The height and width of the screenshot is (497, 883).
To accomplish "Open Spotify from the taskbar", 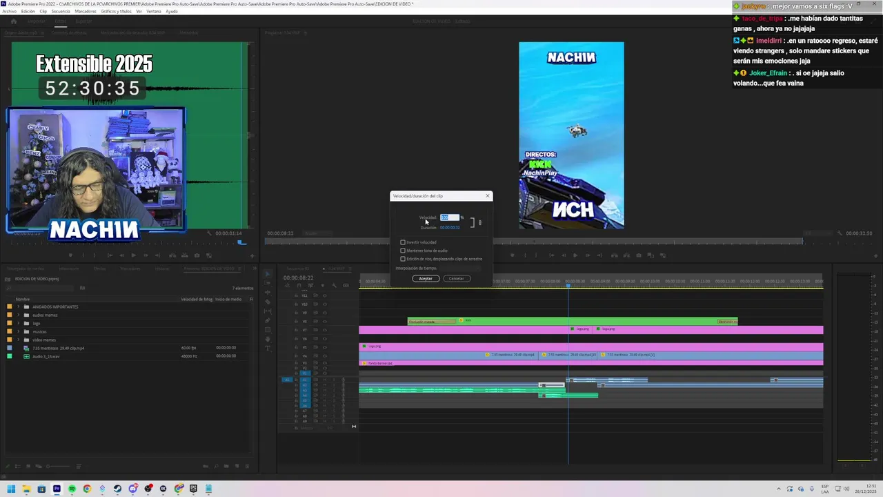I will [x=72, y=489].
